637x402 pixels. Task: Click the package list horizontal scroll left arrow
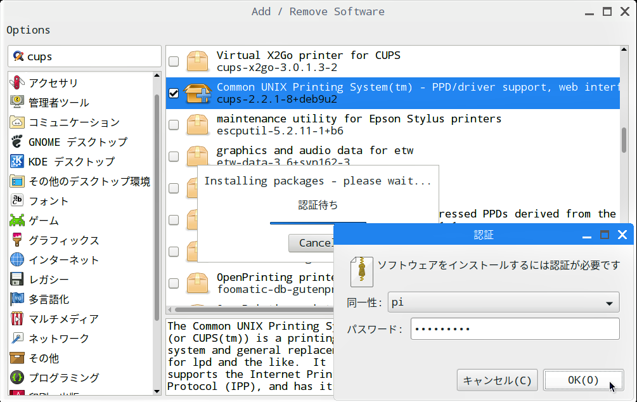tap(170, 309)
